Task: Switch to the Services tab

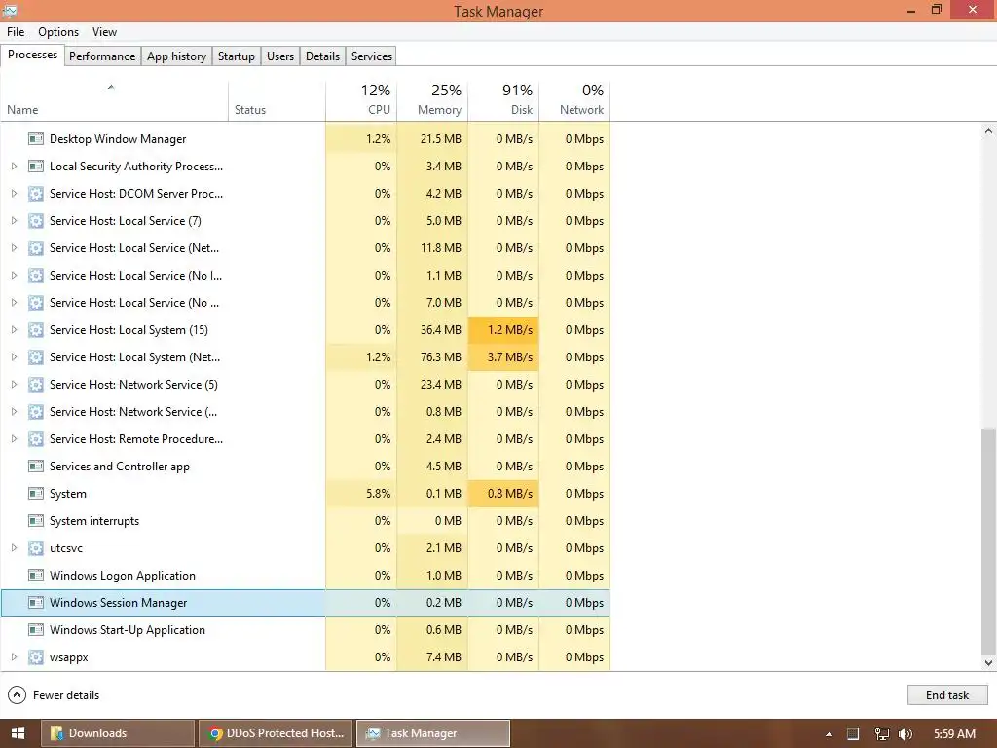Action: tap(372, 56)
